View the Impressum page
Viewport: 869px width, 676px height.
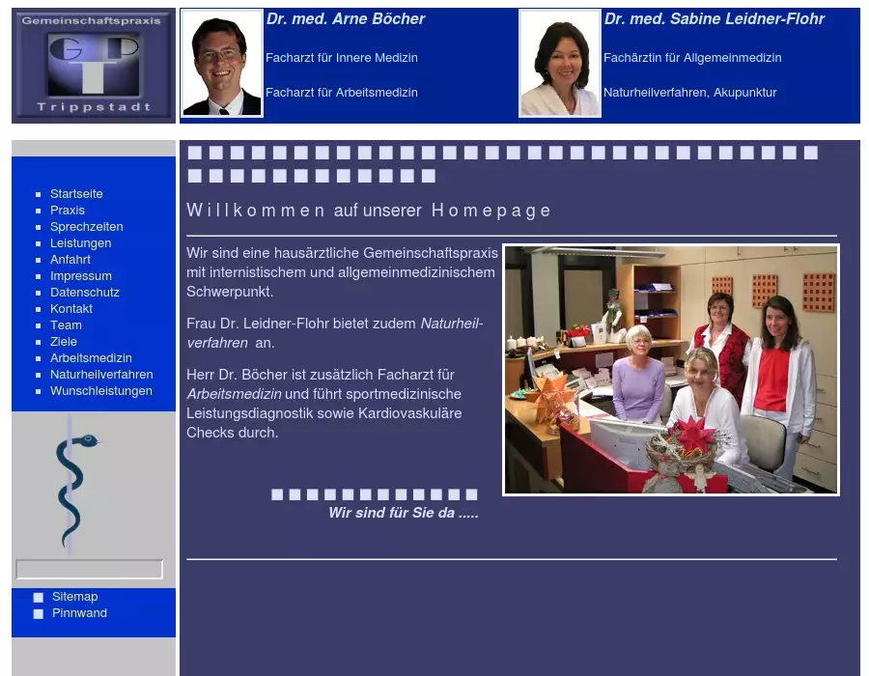coord(81,276)
